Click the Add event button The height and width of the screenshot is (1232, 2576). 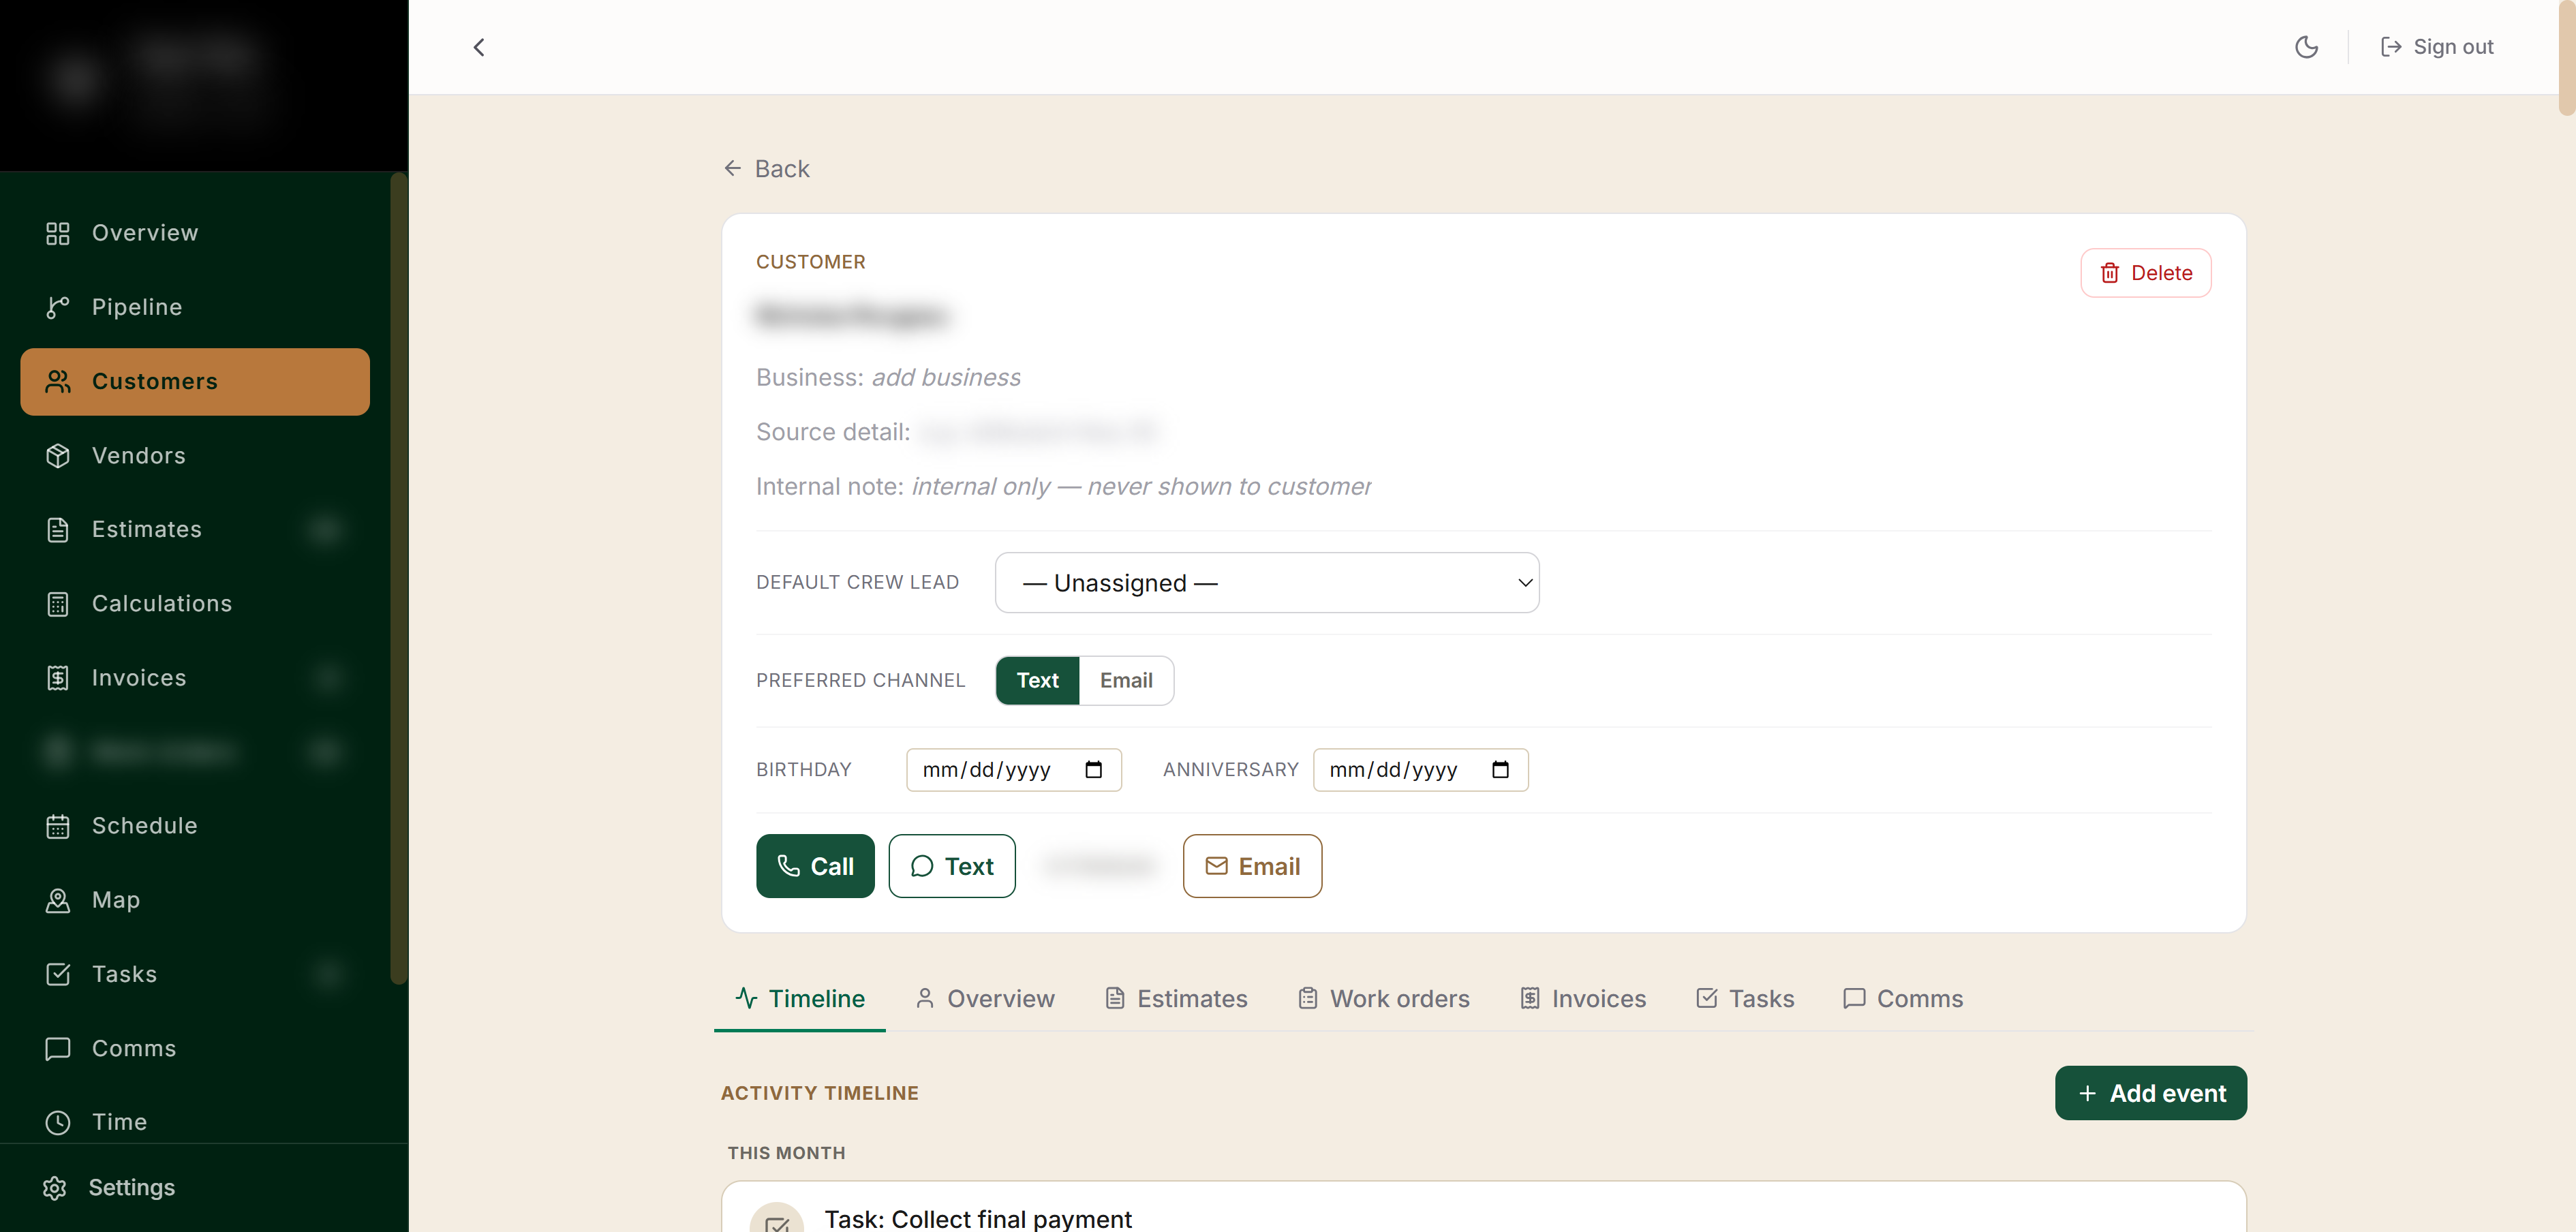point(2150,1093)
